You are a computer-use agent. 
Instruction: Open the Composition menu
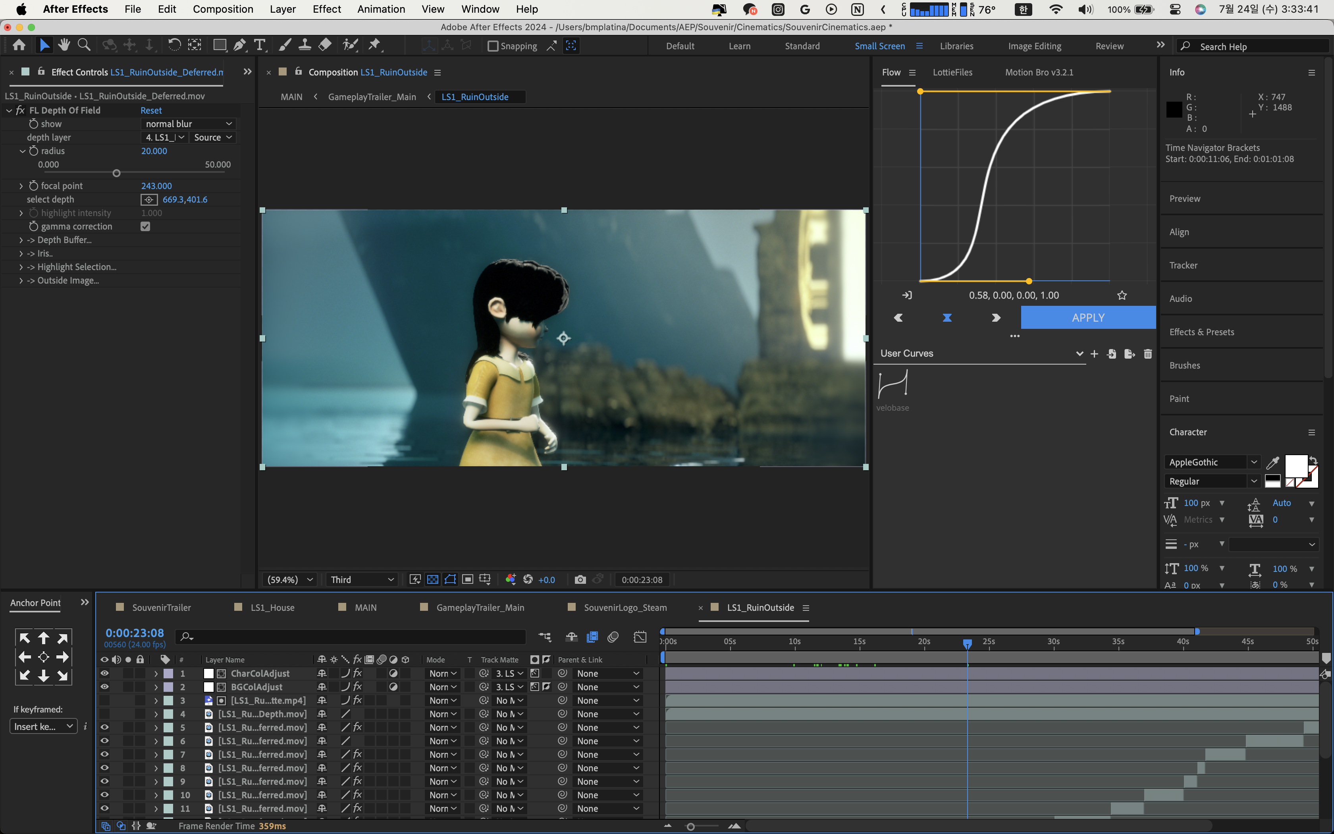(x=223, y=10)
